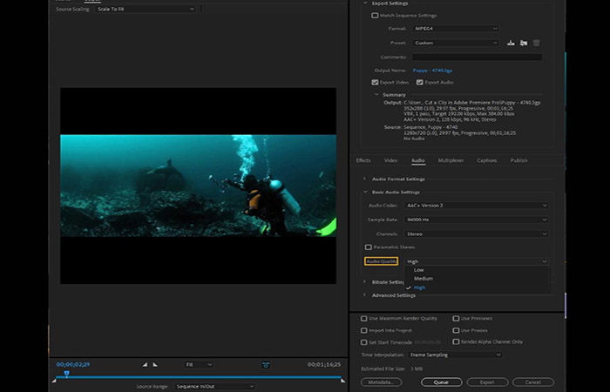Switch to the Multiplexer tab
Image resolution: width=610 pixels, height=392 pixels.
451,160
